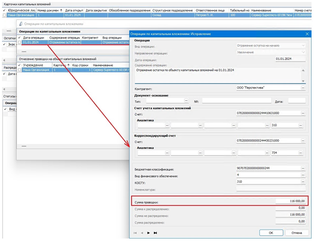Open КОСГУ lookup ellipsis button
316x243 pixels.
[303, 181]
